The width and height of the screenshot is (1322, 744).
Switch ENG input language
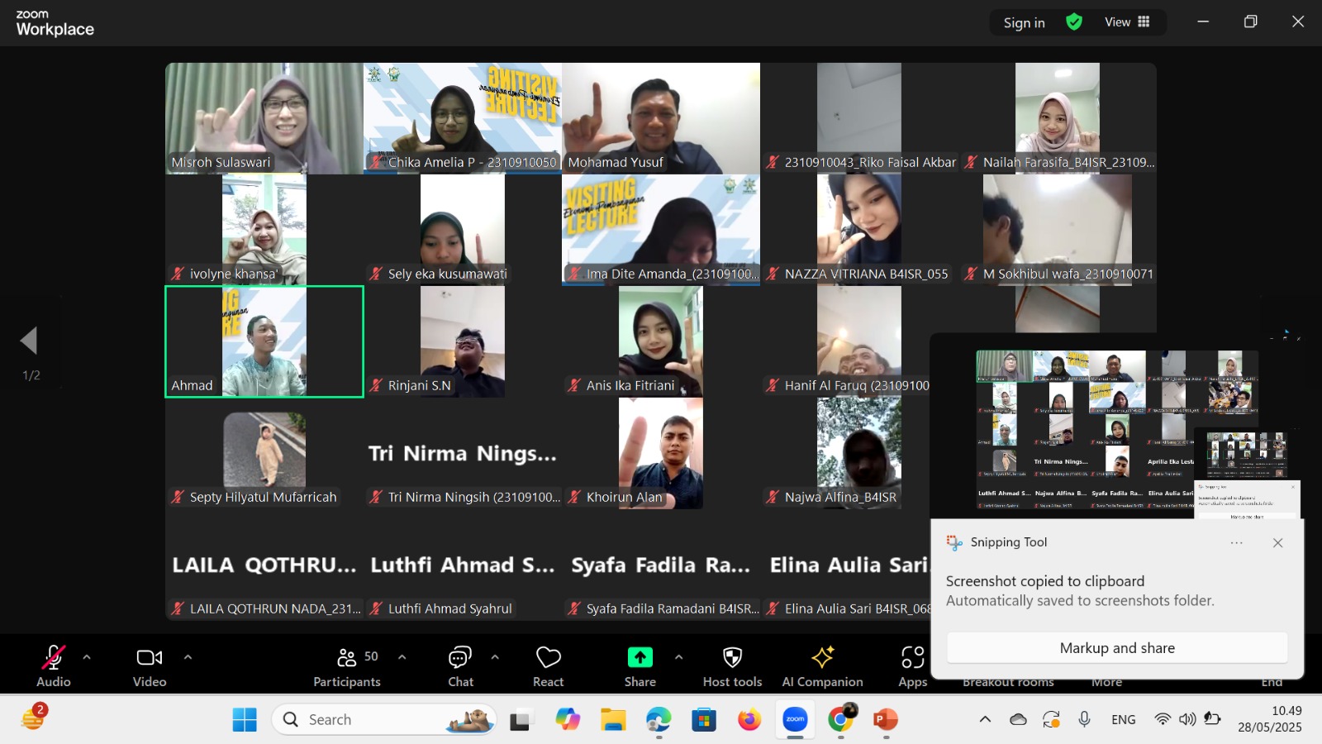point(1124,720)
